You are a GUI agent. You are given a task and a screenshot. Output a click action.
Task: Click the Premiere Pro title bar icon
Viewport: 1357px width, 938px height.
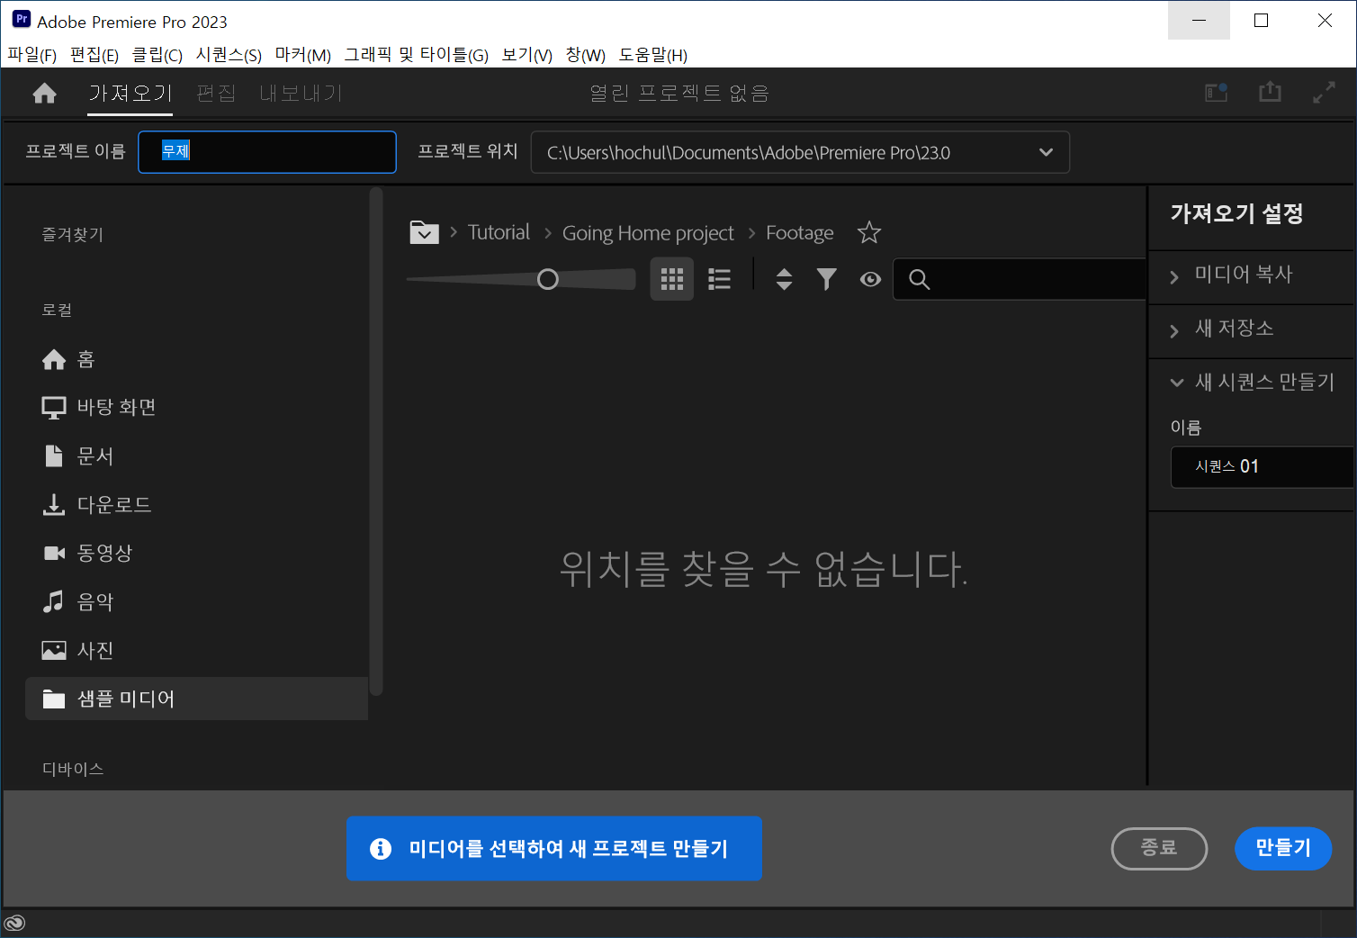[x=22, y=20]
